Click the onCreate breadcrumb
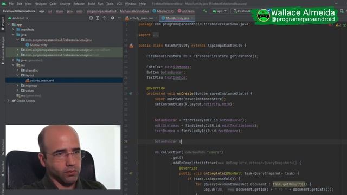Viewport: 347px width, 195px height. point(186,11)
